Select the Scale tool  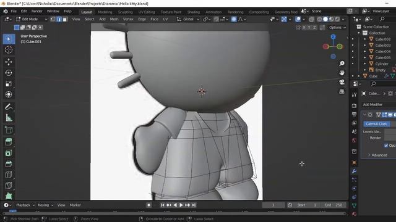pos(9,84)
